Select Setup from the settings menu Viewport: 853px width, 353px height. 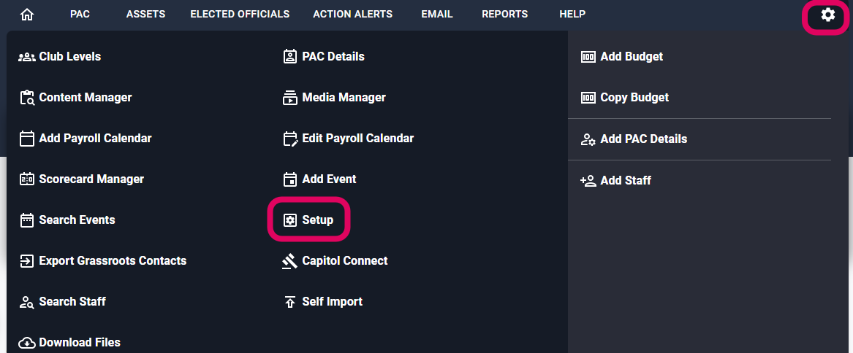(317, 220)
